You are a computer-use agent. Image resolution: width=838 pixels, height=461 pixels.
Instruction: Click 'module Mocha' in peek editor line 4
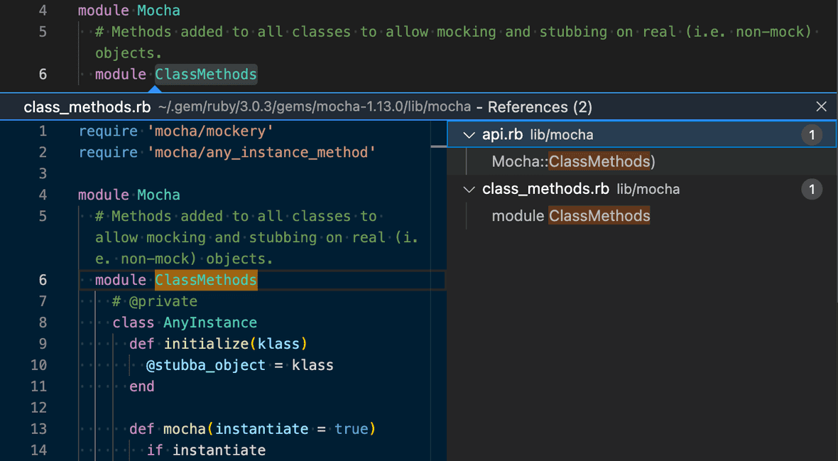tap(129, 195)
